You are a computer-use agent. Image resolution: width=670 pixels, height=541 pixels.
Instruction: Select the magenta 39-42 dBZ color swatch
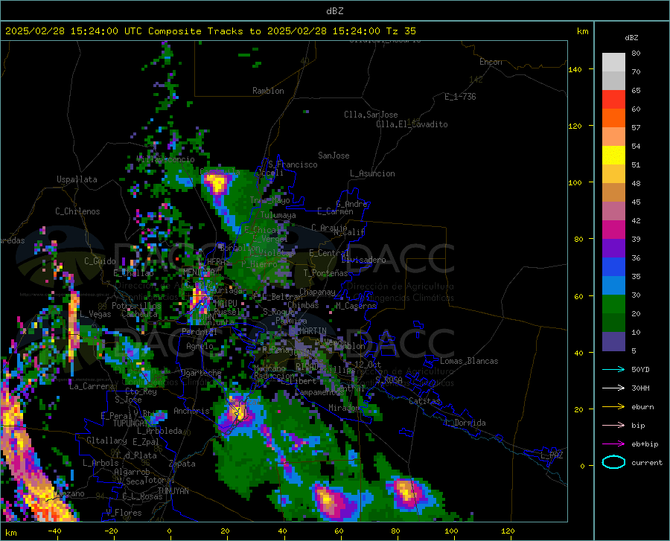613,230
